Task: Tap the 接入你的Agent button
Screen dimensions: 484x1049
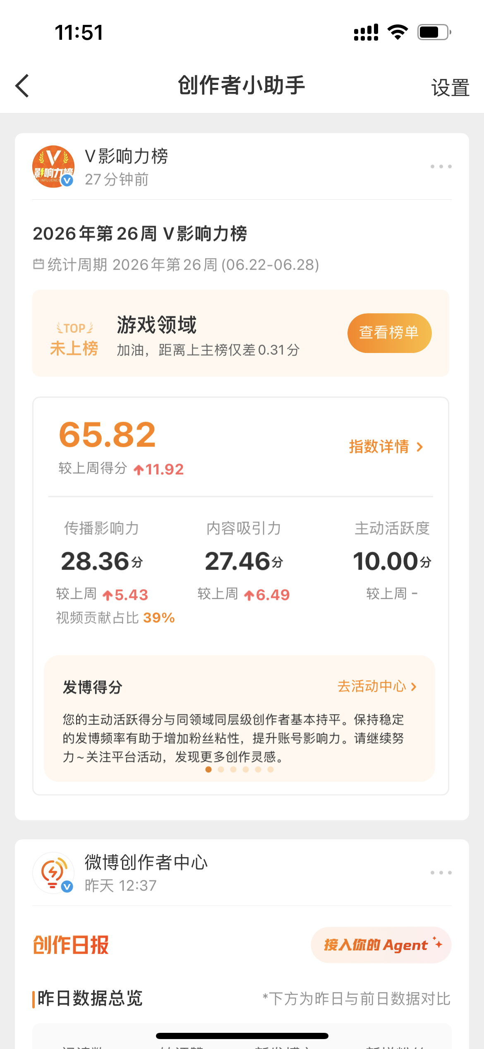Action: click(381, 945)
